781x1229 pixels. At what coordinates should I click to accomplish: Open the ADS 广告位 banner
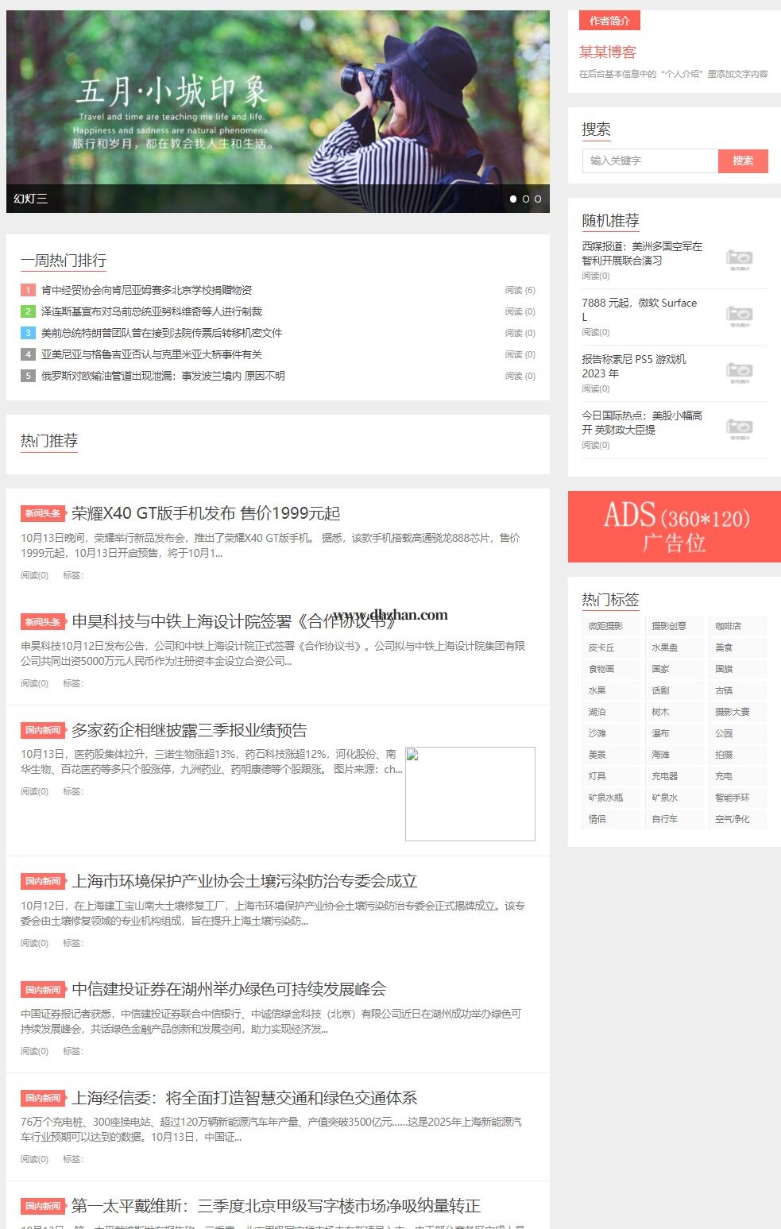[674, 527]
